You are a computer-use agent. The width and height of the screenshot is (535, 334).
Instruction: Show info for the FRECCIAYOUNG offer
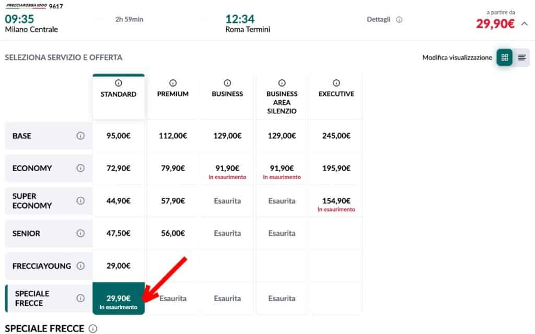tap(80, 266)
